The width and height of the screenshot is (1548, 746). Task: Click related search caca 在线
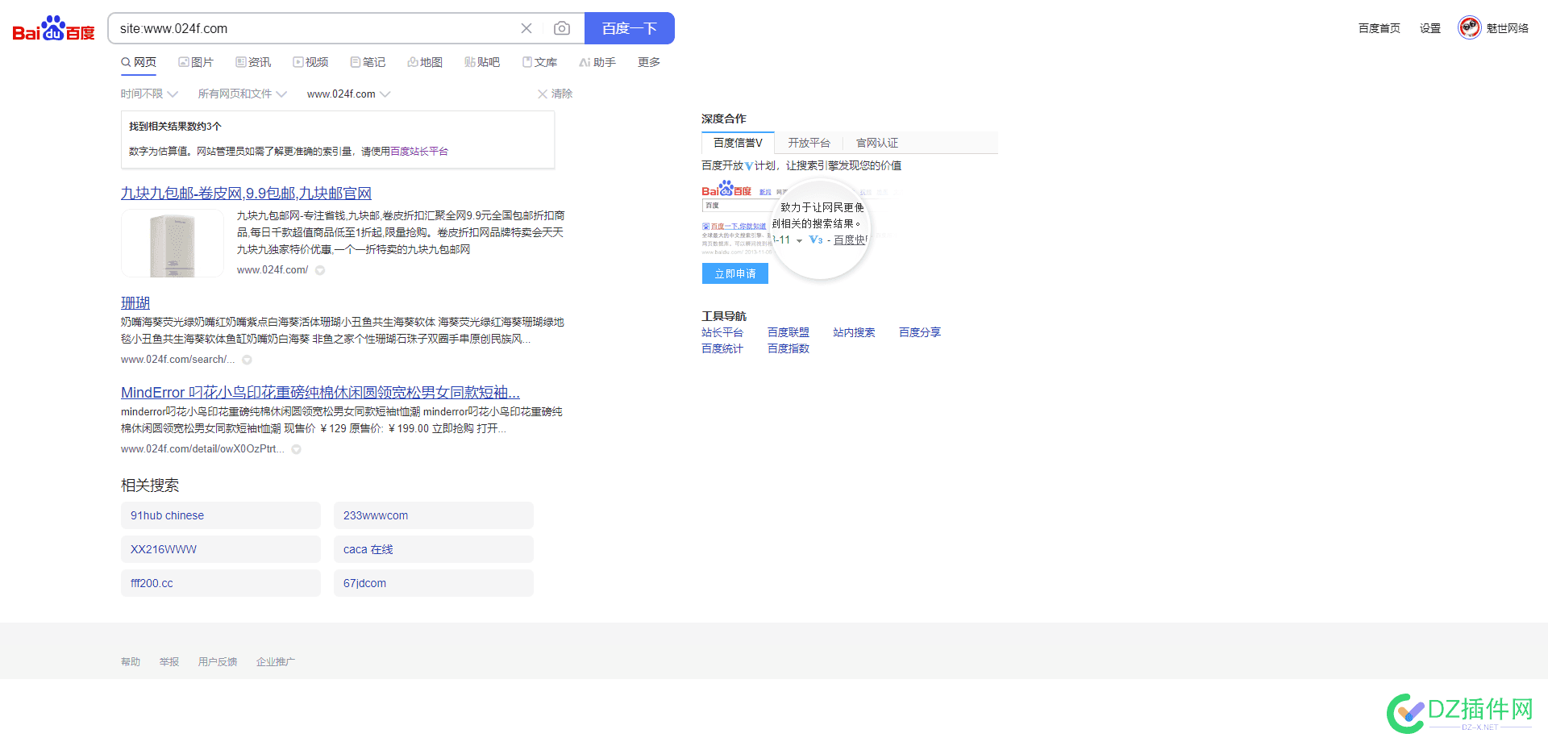(x=434, y=549)
